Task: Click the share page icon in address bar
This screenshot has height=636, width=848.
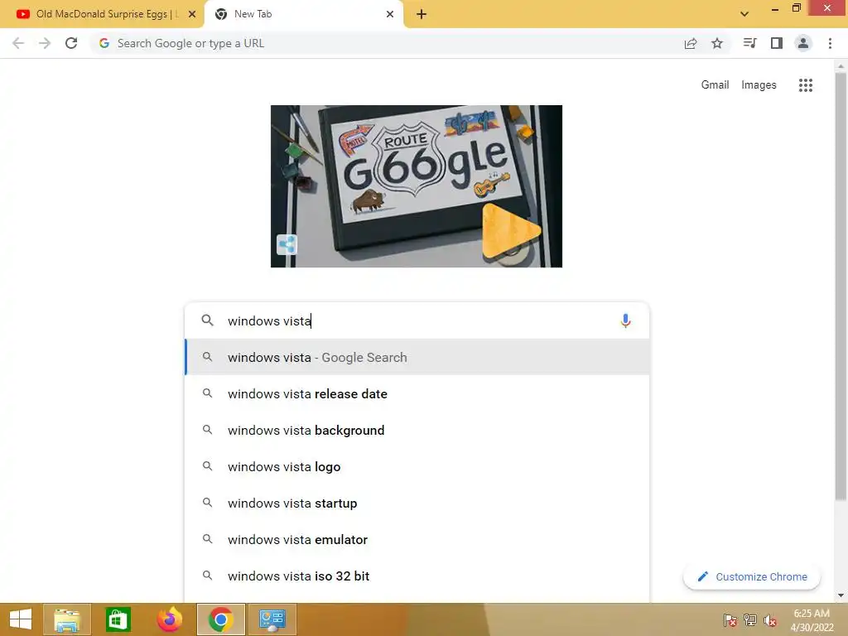Action: point(691,44)
